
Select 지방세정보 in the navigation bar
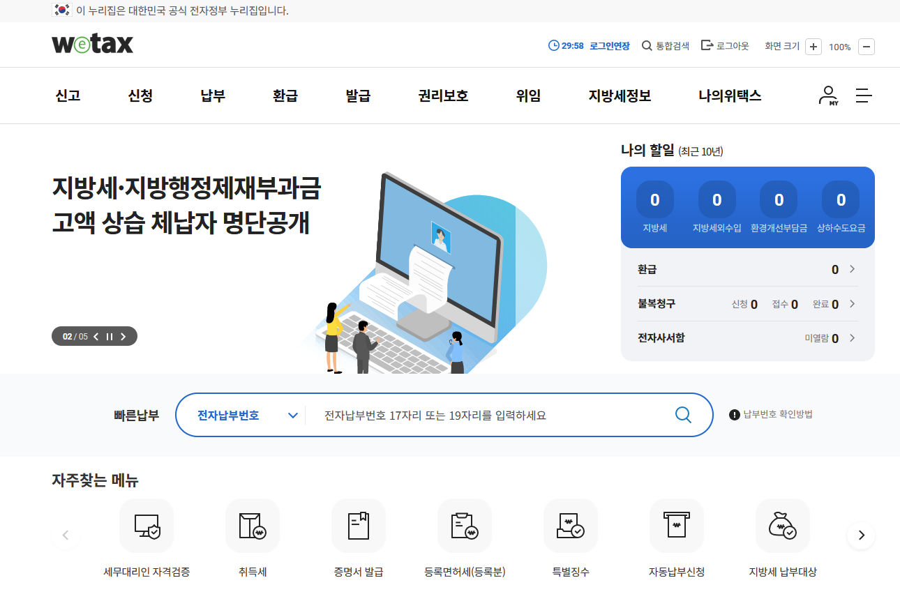click(x=618, y=96)
